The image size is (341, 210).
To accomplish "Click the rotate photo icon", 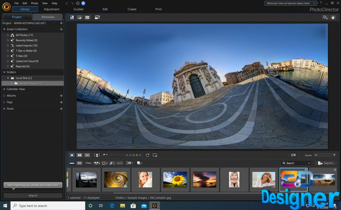I will coord(148,155).
